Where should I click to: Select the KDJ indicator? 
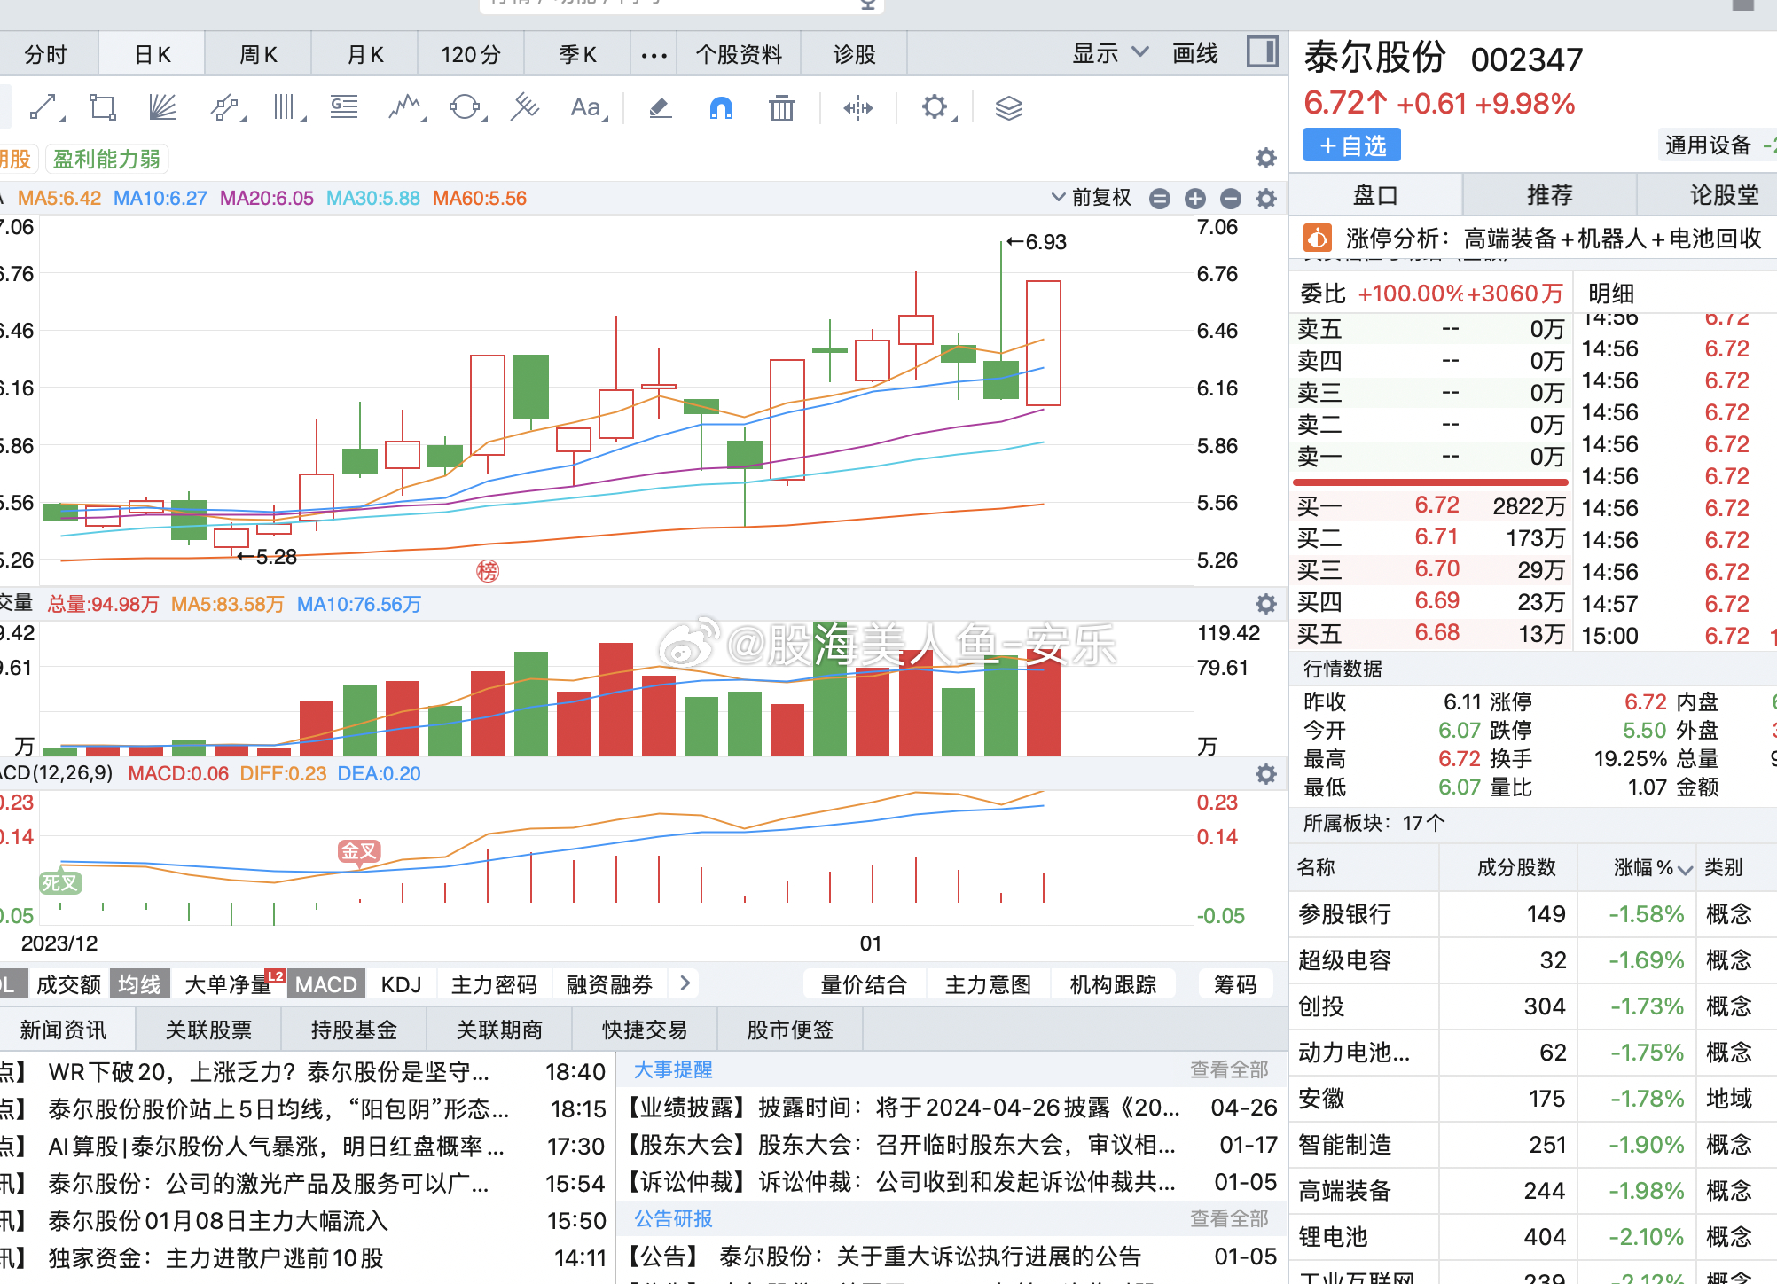click(x=401, y=984)
